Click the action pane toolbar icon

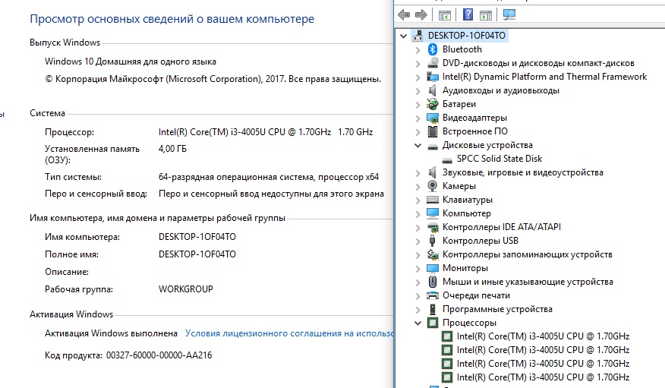[487, 14]
